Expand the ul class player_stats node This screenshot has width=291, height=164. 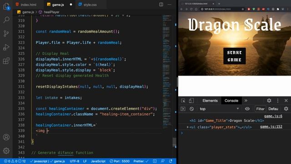click(x=188, y=127)
